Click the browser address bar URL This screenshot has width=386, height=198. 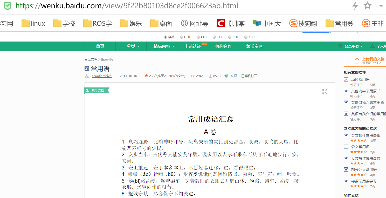pos(127,6)
